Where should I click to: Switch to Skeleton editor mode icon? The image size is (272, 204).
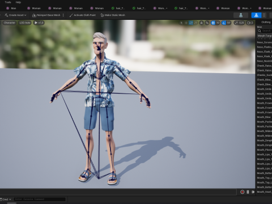(241, 15)
